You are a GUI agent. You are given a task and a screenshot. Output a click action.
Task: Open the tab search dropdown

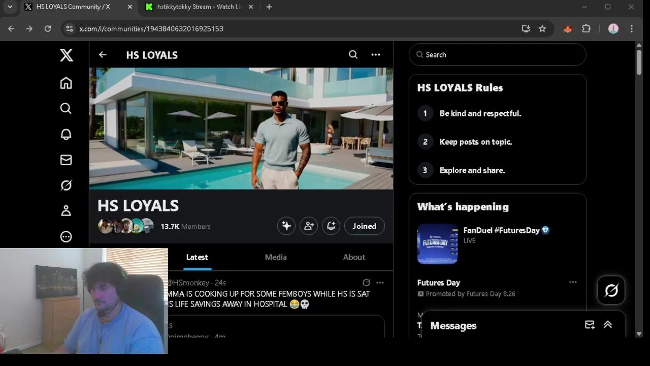click(x=10, y=7)
